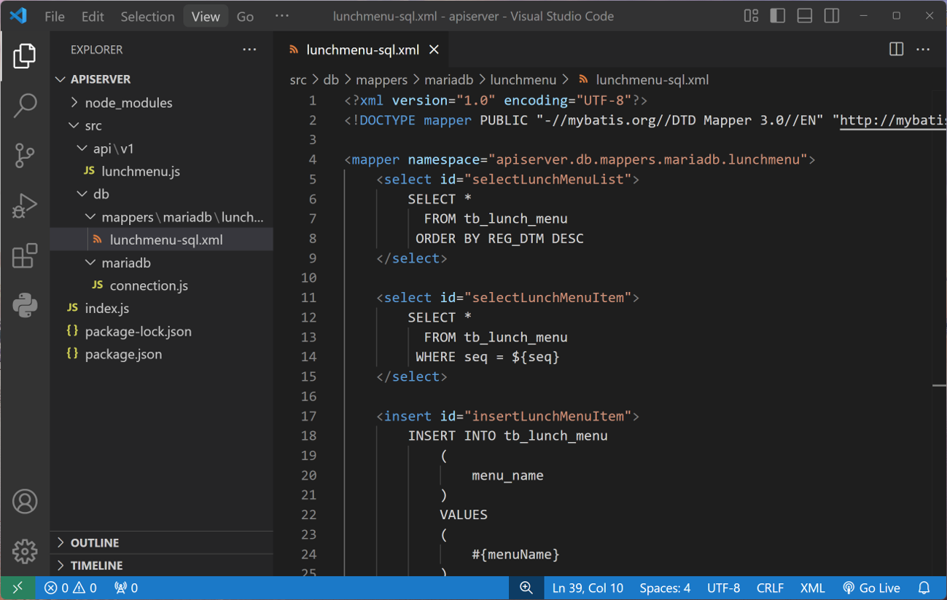Open editor More Actions menu

924,50
